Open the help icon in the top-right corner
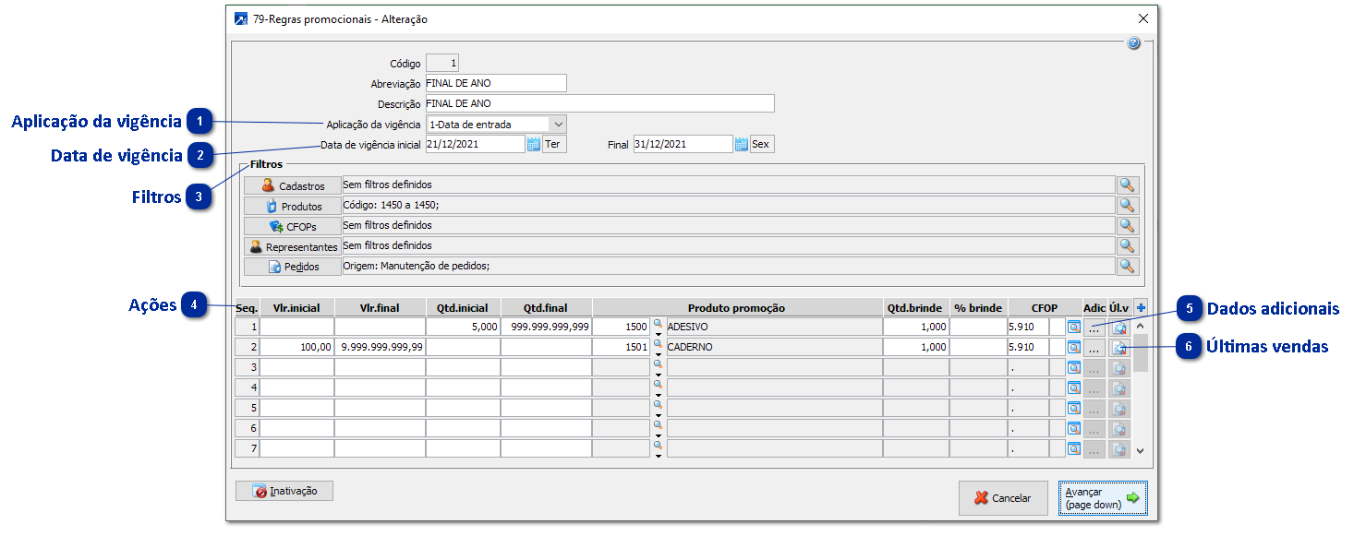This screenshot has height=536, width=1354. click(x=1133, y=43)
